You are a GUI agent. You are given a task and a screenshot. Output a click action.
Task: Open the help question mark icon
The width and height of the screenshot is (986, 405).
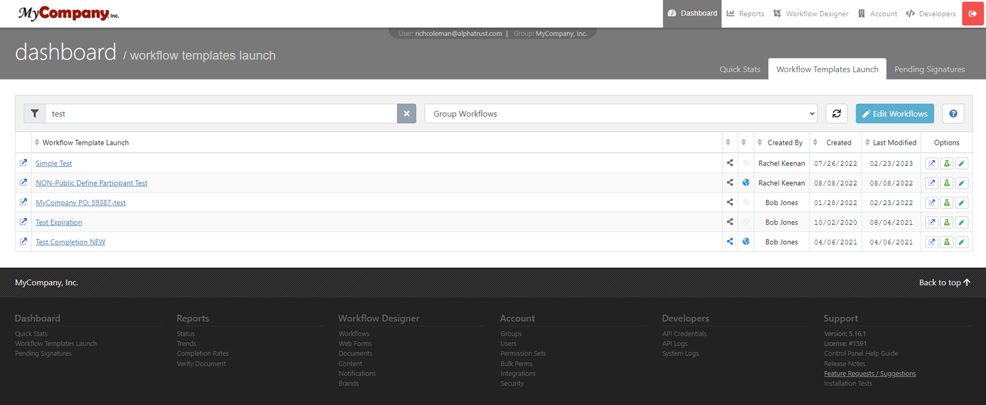pyautogui.click(x=953, y=113)
